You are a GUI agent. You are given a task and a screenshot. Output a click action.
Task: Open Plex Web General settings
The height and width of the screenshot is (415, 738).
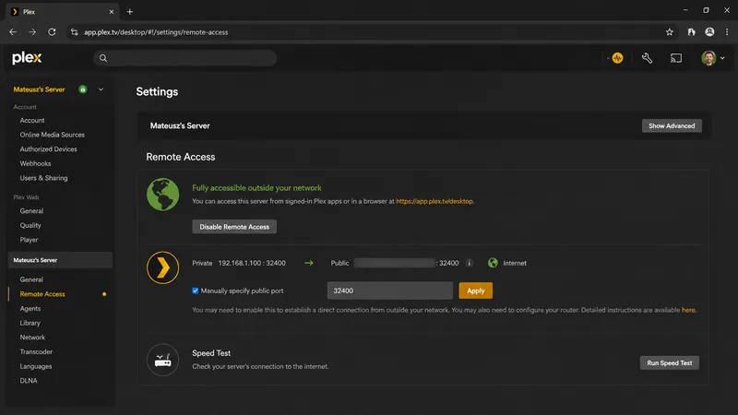point(31,211)
